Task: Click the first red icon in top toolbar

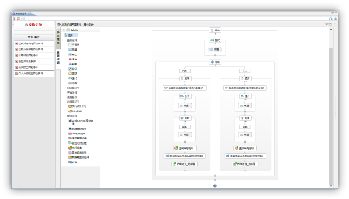Action: point(14,19)
